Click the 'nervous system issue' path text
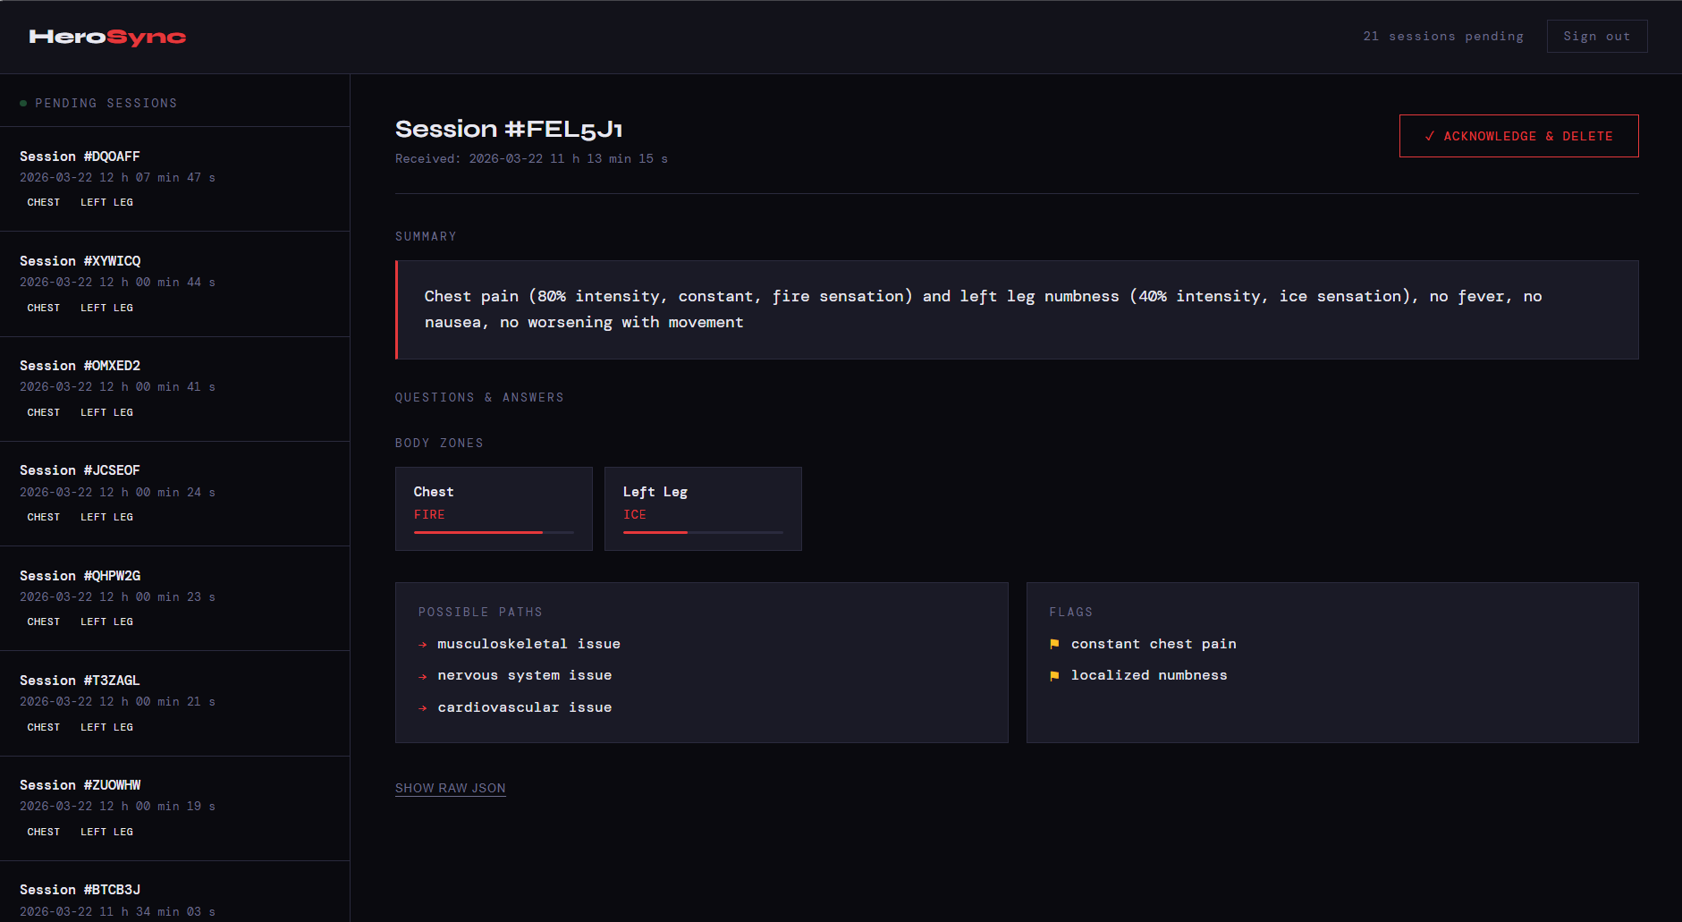1682x922 pixels. [525, 675]
